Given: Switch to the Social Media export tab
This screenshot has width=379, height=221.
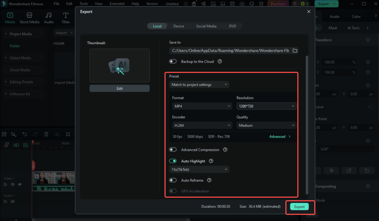Looking at the screenshot, I should coord(206,26).
